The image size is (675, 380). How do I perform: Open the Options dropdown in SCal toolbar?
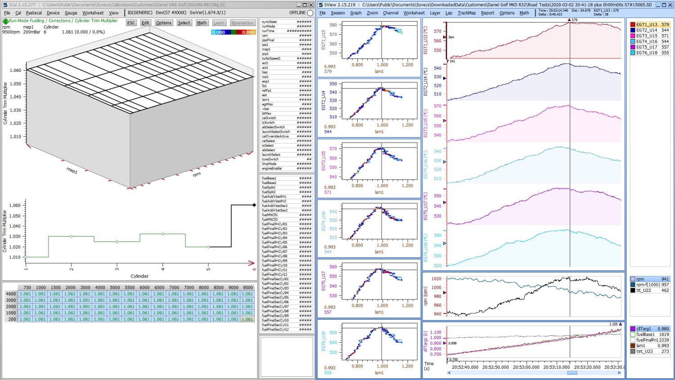(164, 23)
